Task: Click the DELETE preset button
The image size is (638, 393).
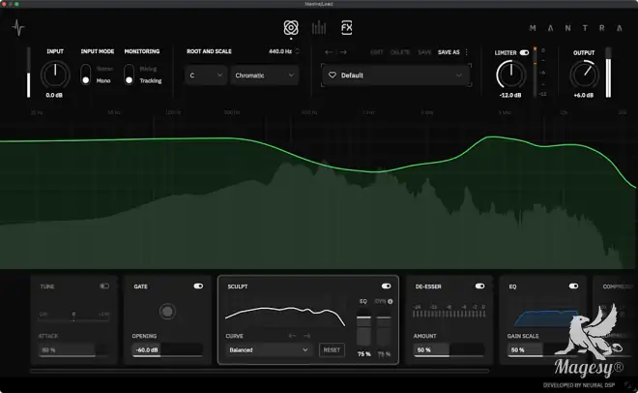Action: [x=400, y=52]
